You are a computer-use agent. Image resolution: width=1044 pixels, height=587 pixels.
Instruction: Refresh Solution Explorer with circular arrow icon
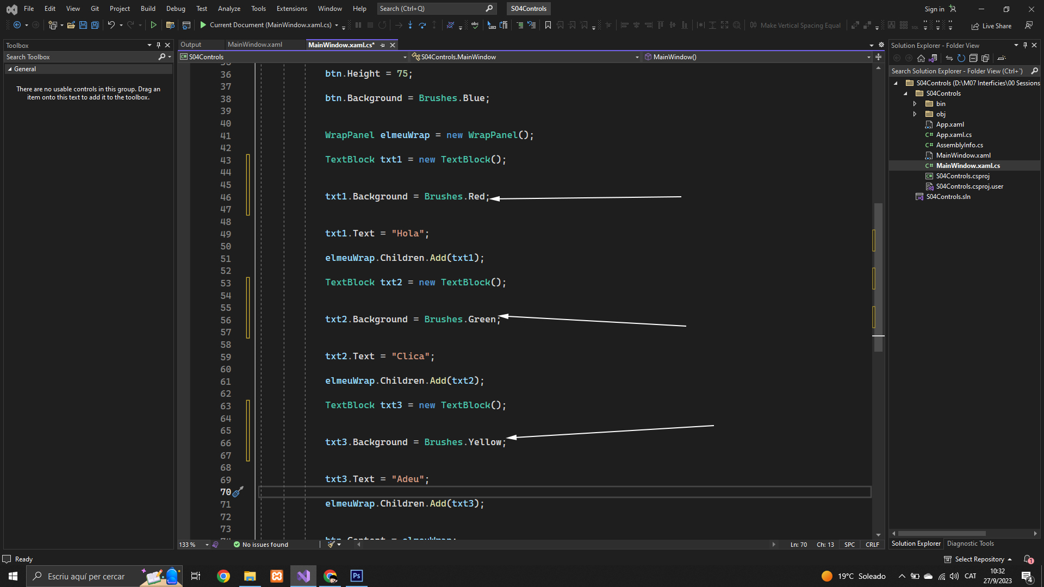[961, 58]
